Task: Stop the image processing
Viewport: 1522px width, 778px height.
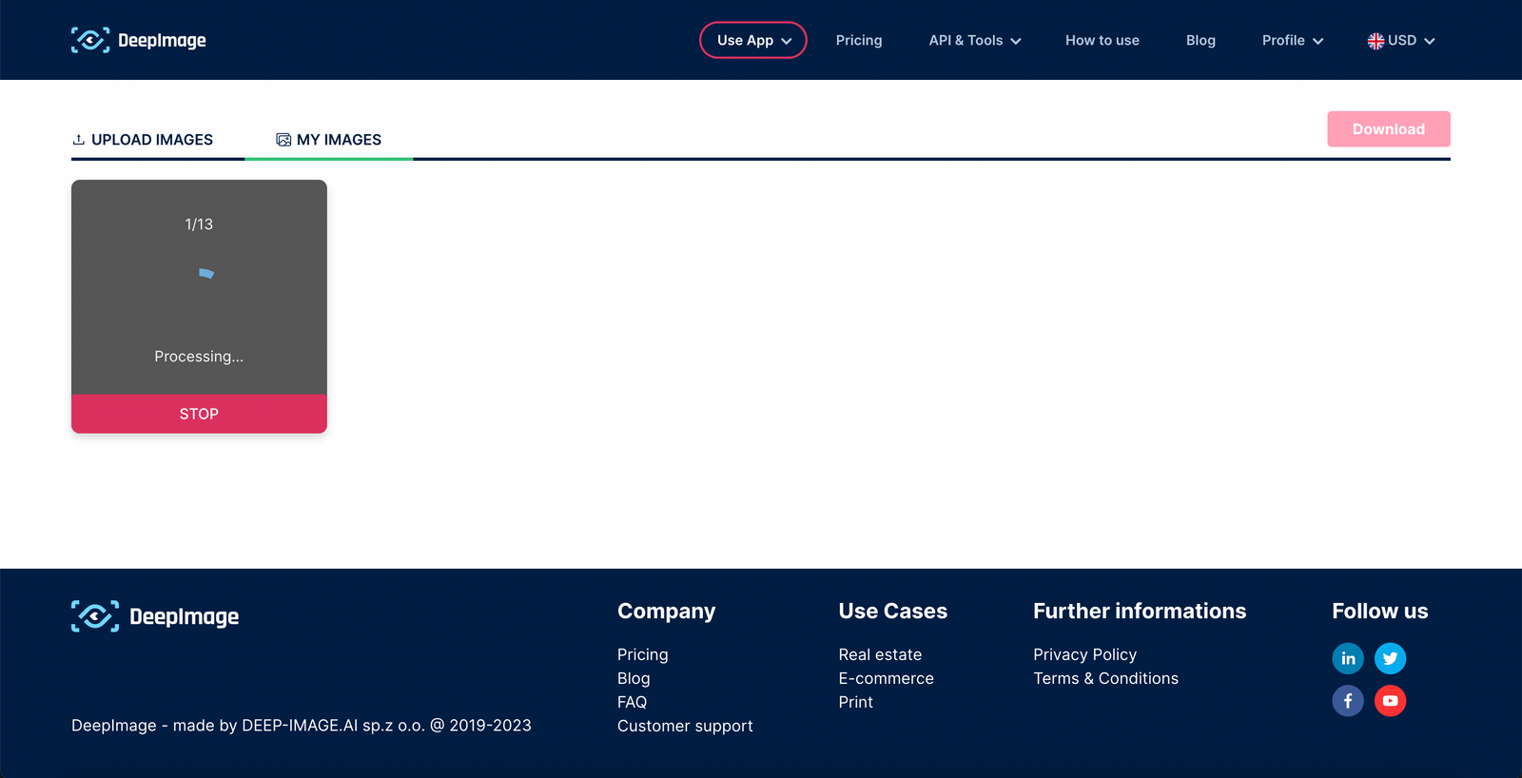Action: pos(199,414)
